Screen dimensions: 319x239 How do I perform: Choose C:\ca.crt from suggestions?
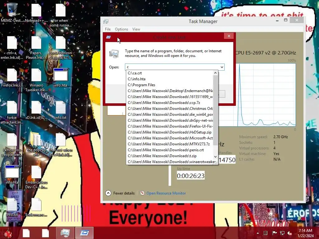170,73
